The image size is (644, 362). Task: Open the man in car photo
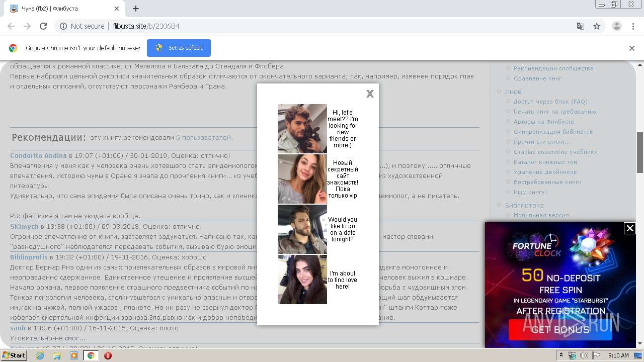click(302, 229)
